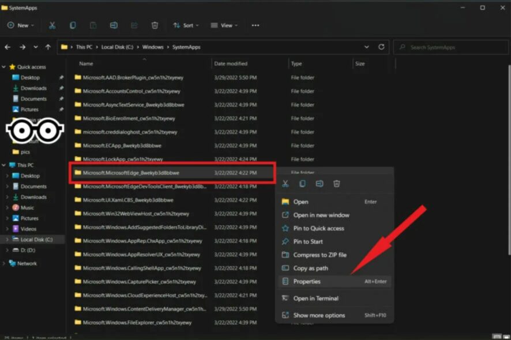Click the Microsoft.ECApp folder icon
Viewport: 511px width, 340px height.
coord(77,145)
